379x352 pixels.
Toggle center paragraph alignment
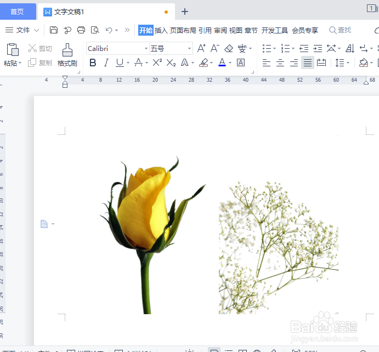click(280, 63)
